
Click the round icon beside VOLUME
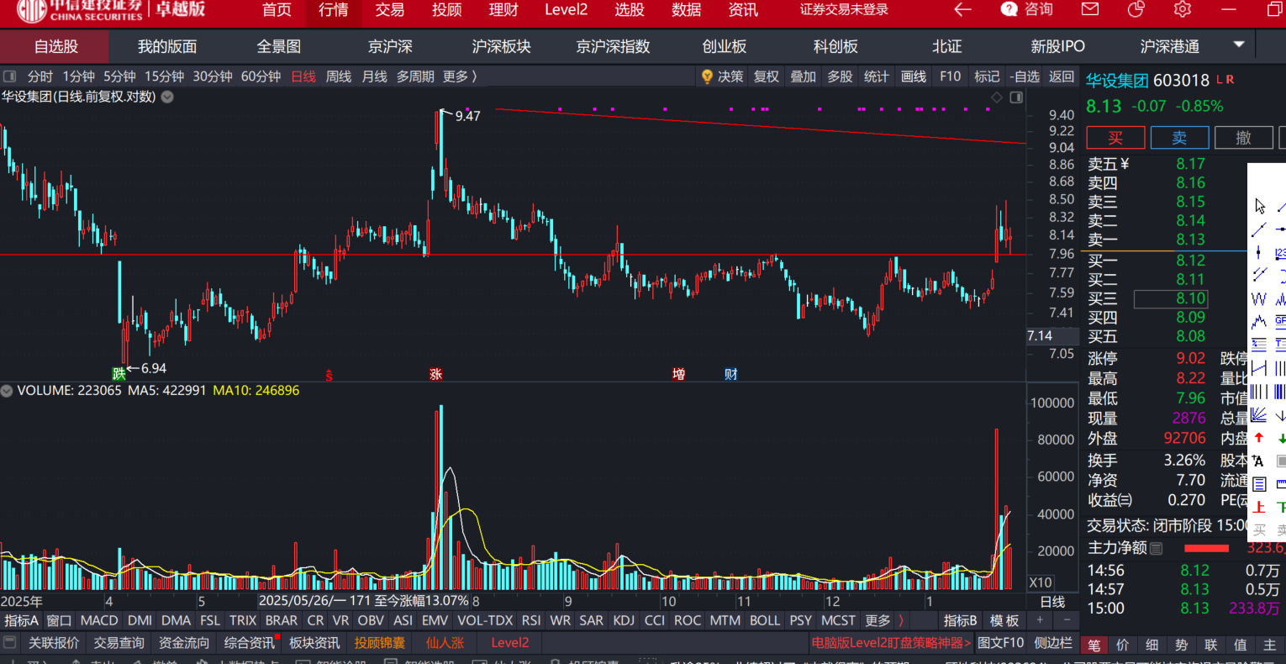coord(8,391)
